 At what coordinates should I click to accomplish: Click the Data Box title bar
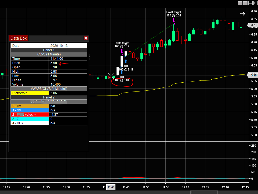coord(49,38)
